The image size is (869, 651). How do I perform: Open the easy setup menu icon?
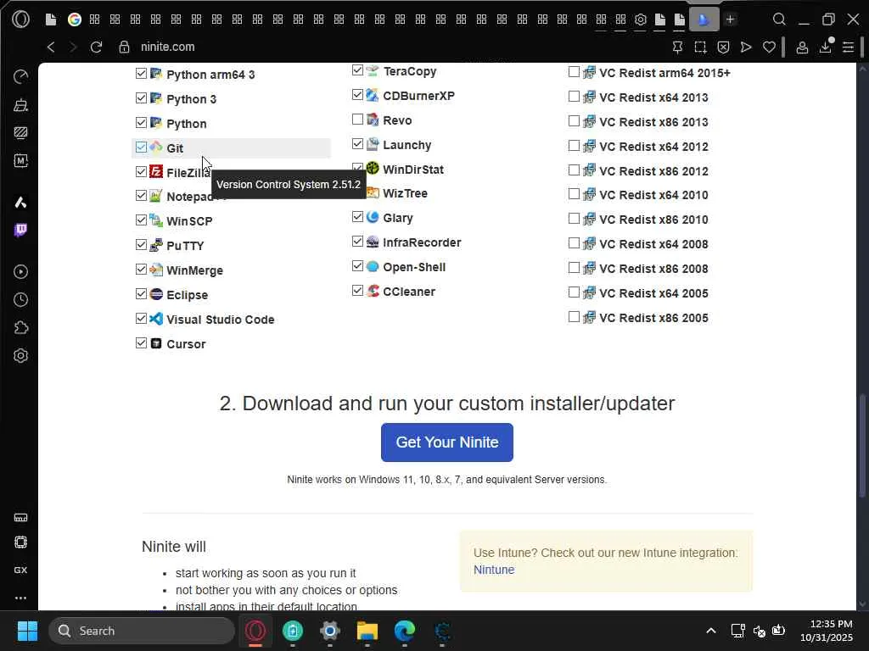coord(848,47)
